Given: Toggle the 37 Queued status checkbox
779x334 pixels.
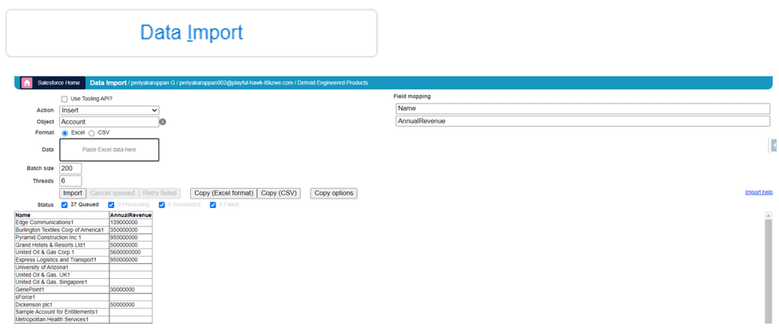Looking at the screenshot, I should [65, 205].
